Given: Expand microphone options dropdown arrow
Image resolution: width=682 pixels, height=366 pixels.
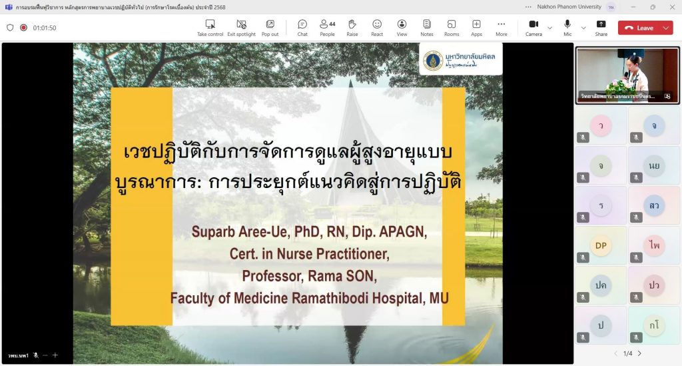Looking at the screenshot, I should (583, 28).
